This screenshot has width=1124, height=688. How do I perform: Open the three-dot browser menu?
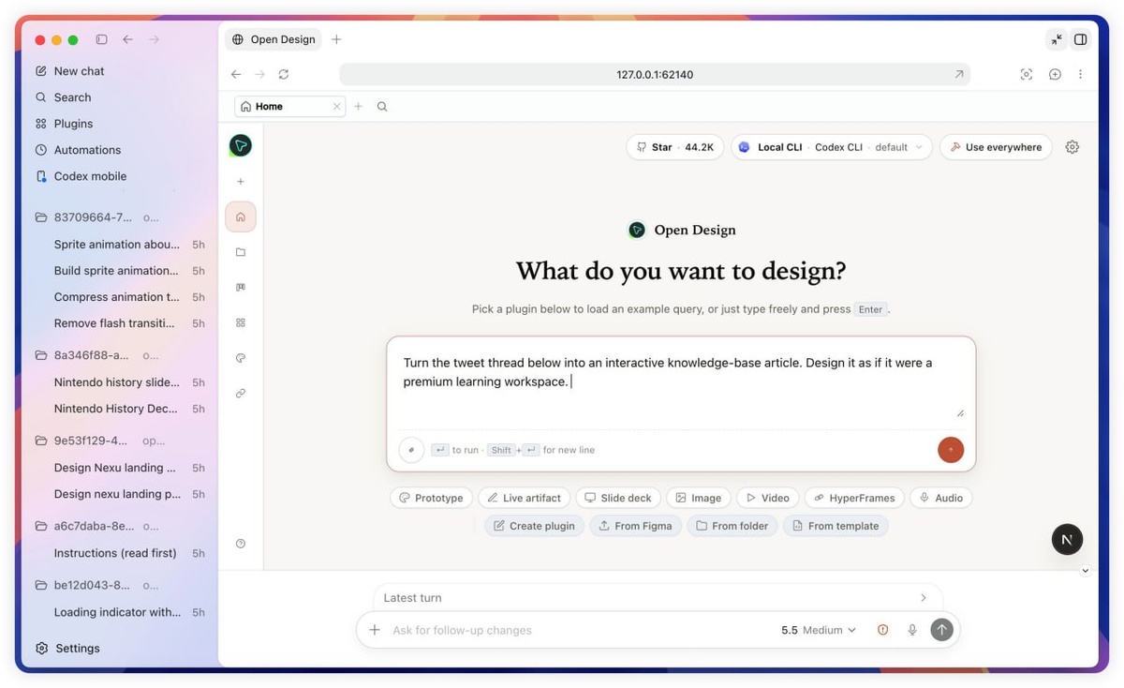click(1080, 74)
